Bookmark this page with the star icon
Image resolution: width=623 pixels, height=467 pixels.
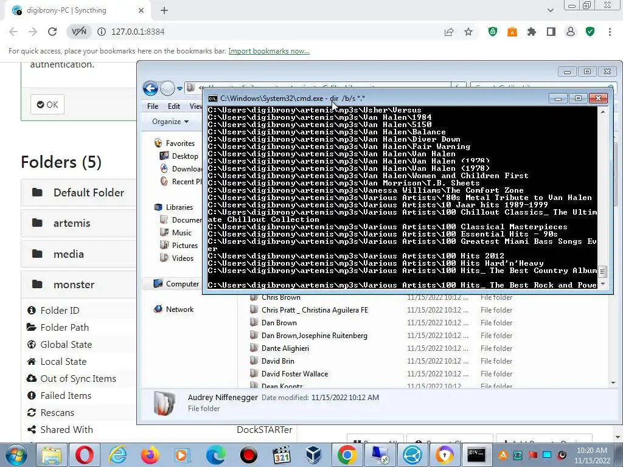coord(468,32)
